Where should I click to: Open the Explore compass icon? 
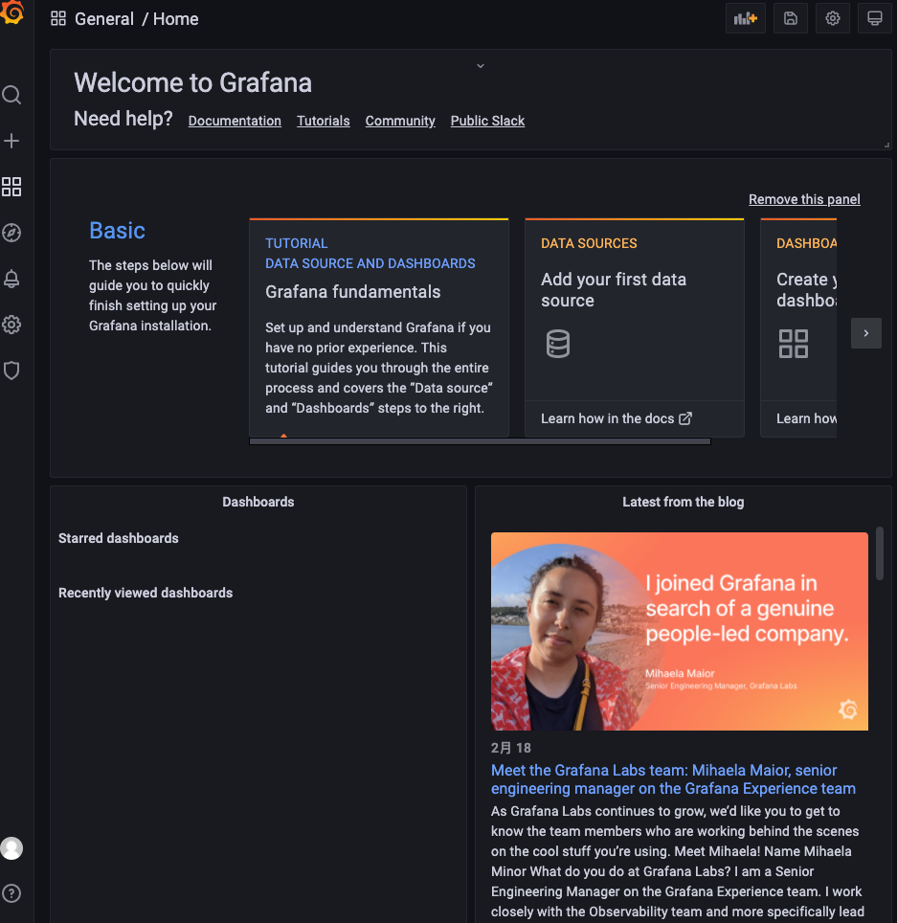pyautogui.click(x=11, y=233)
